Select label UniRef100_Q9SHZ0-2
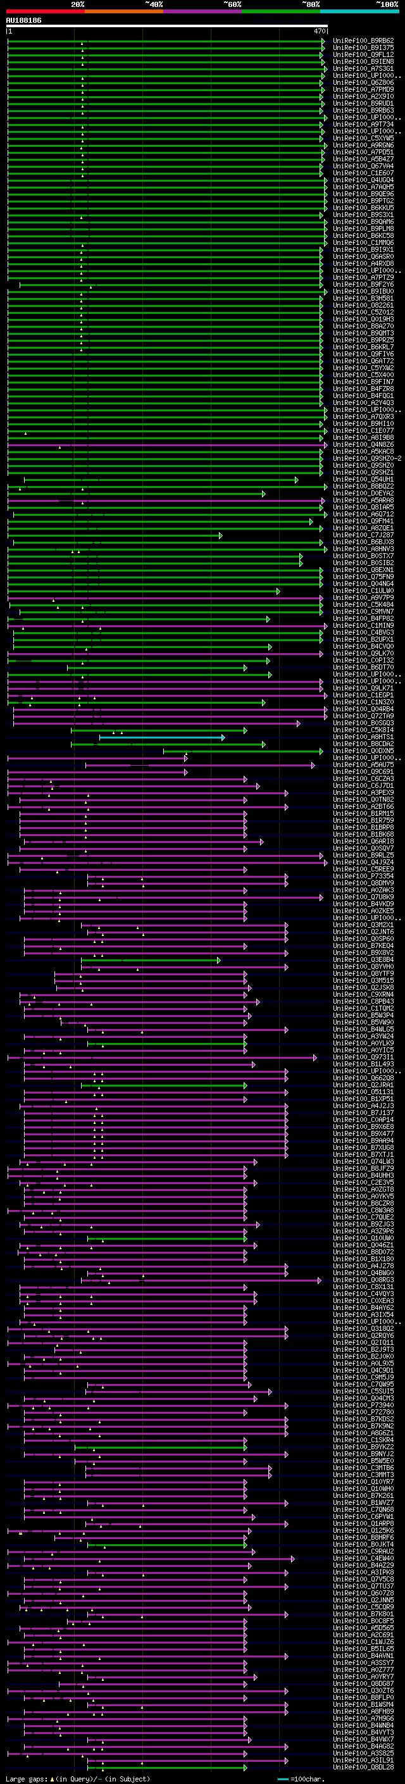Viewport: 405px width, 1784px height. point(367,458)
